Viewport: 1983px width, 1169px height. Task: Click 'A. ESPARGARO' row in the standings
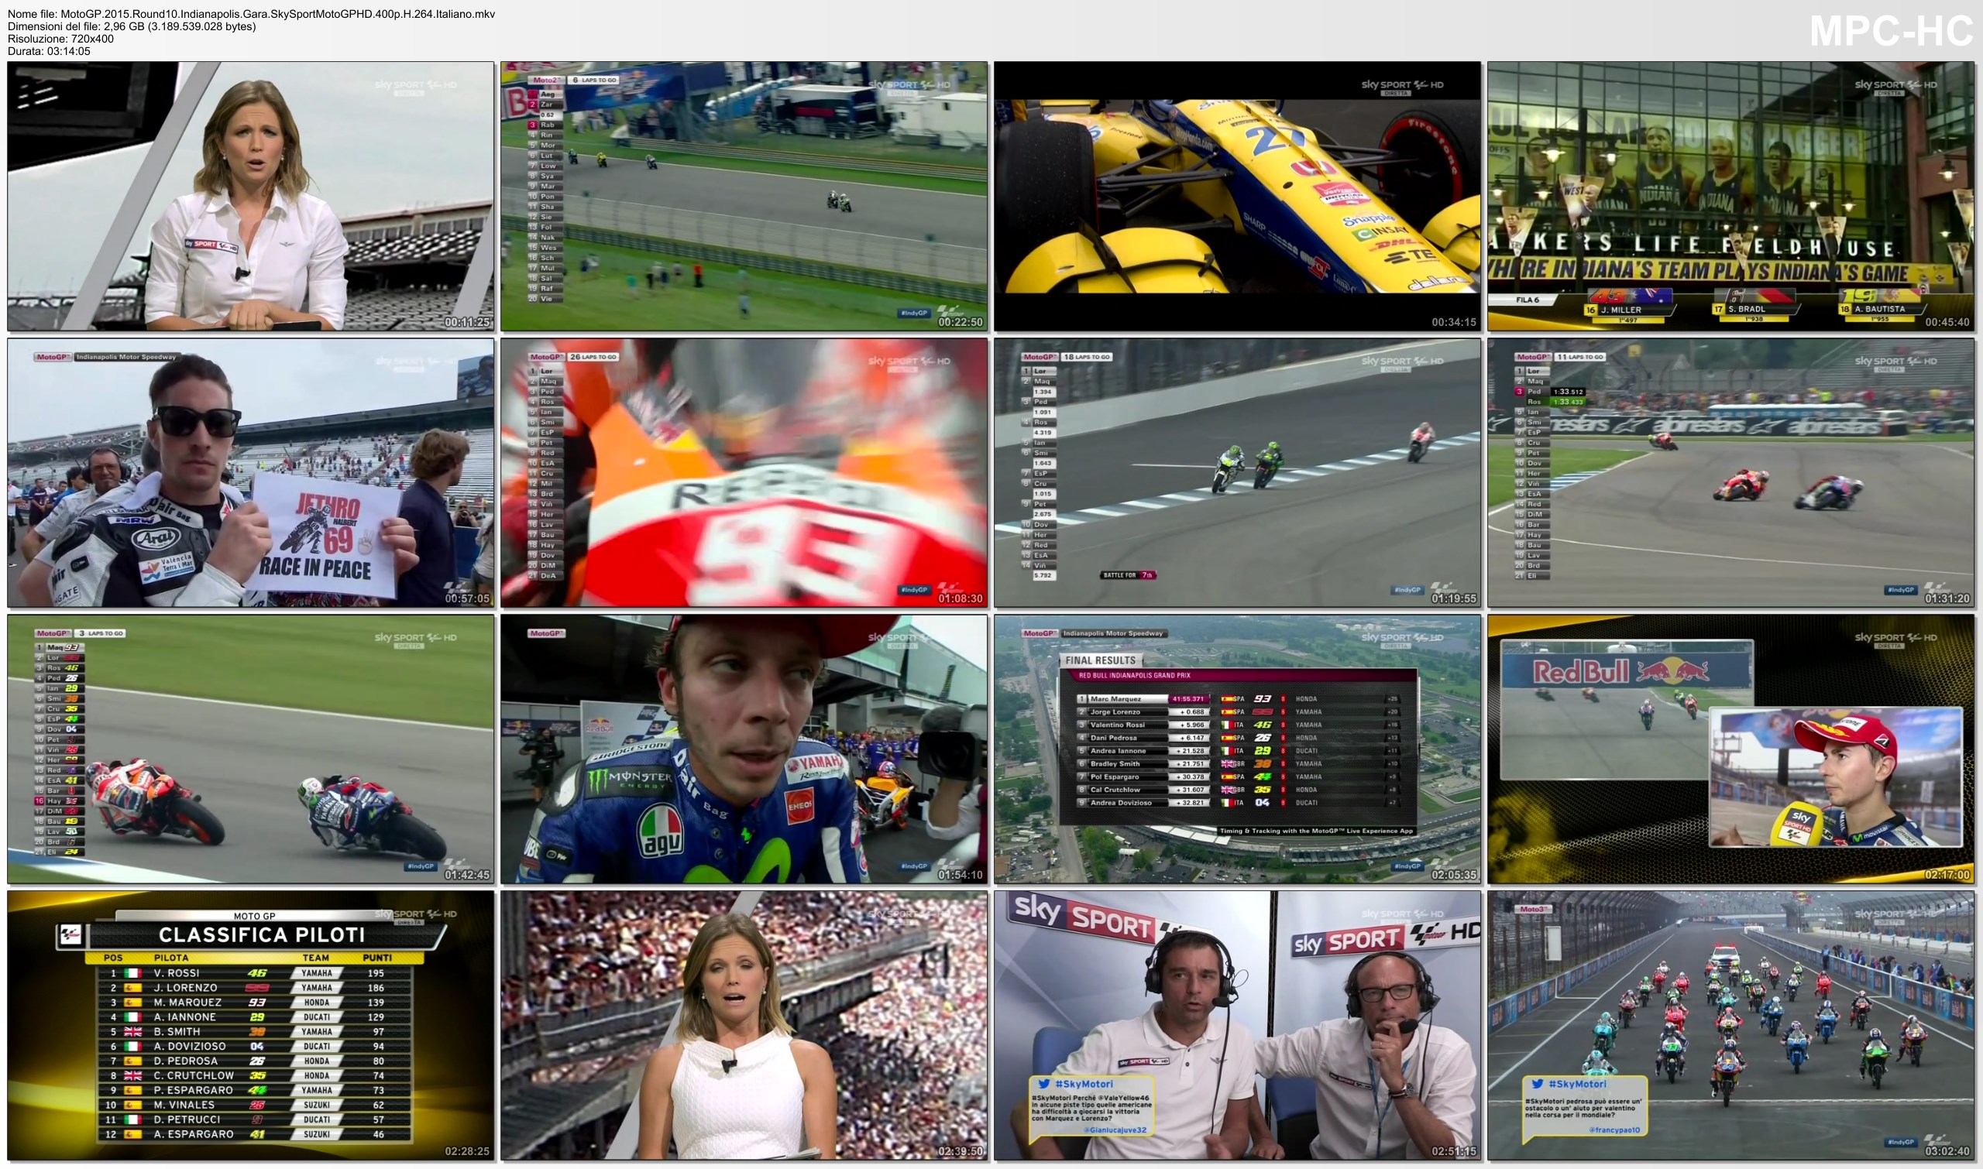[254, 1134]
